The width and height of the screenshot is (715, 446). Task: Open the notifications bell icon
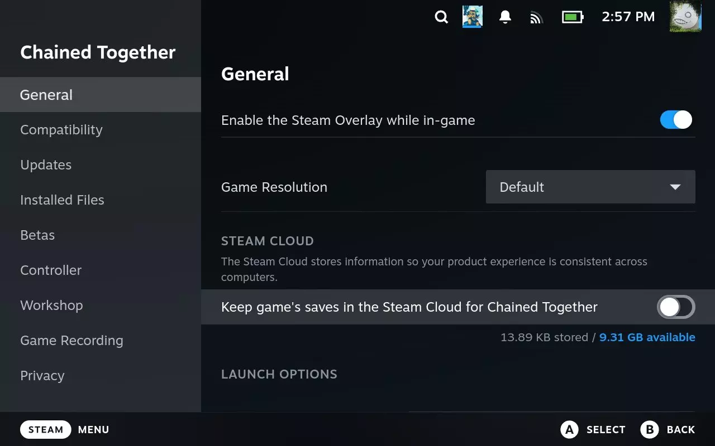505,17
